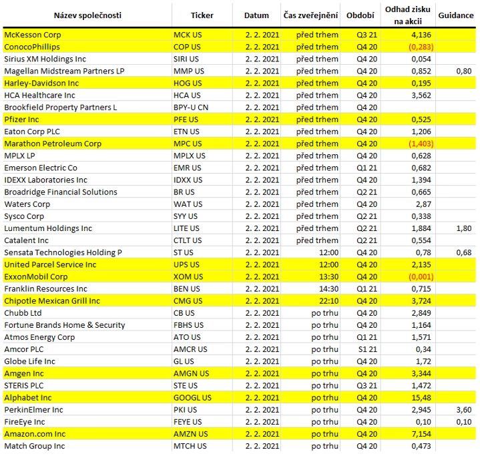This screenshot has height=456, width=480.
Task: Click the 'Ticker' column header
Action: [x=202, y=15]
